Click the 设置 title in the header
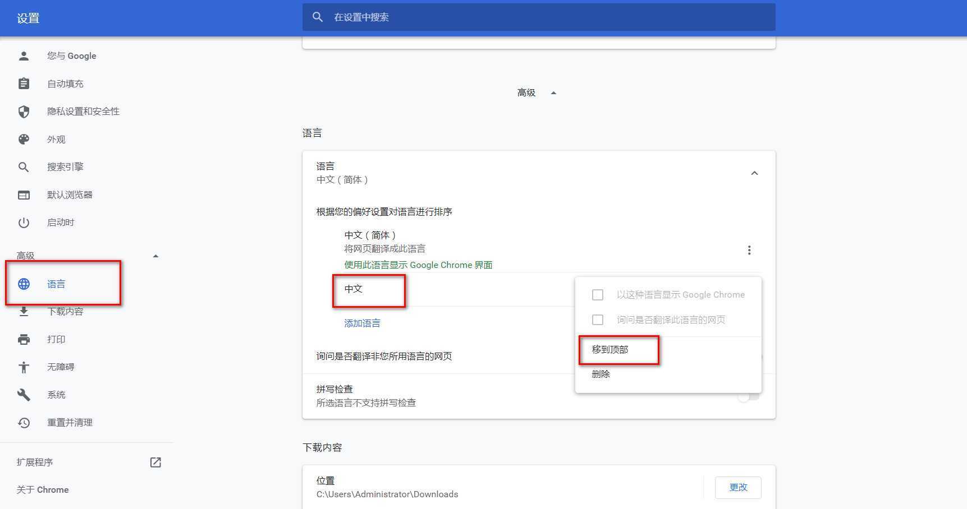This screenshot has width=967, height=509. 28,18
